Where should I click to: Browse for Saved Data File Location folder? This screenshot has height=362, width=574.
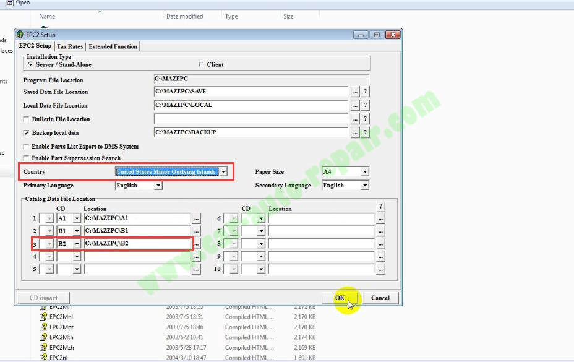pos(355,92)
